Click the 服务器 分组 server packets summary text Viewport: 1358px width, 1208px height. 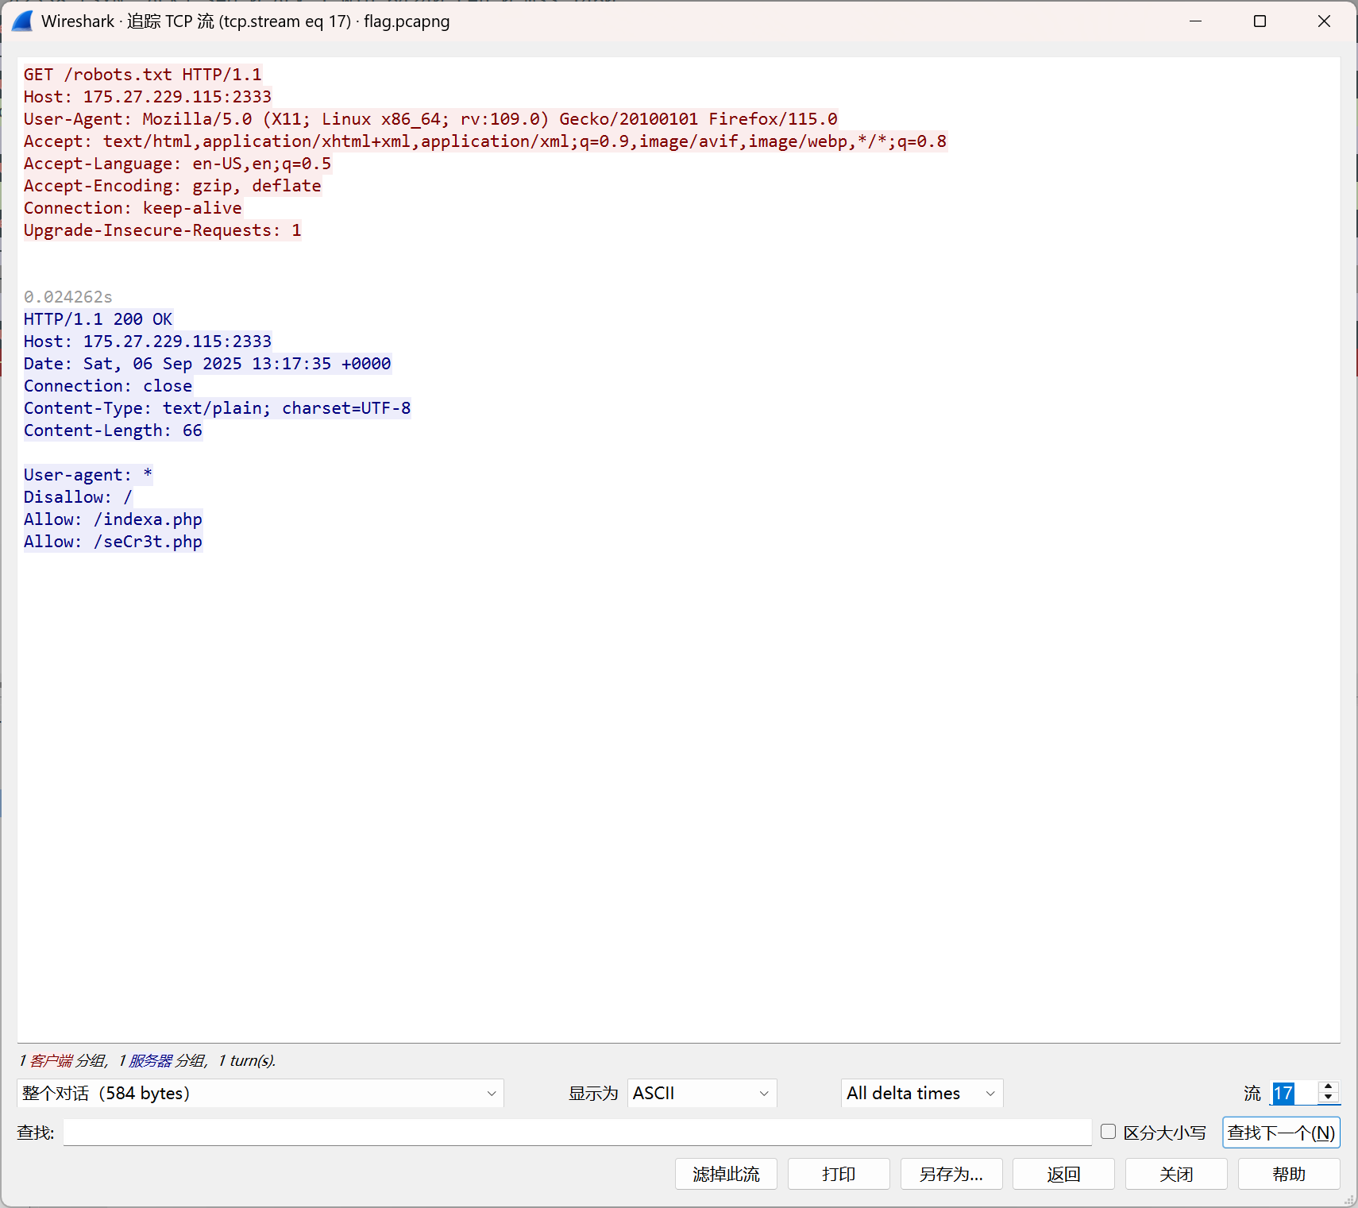pyautogui.click(x=167, y=1060)
